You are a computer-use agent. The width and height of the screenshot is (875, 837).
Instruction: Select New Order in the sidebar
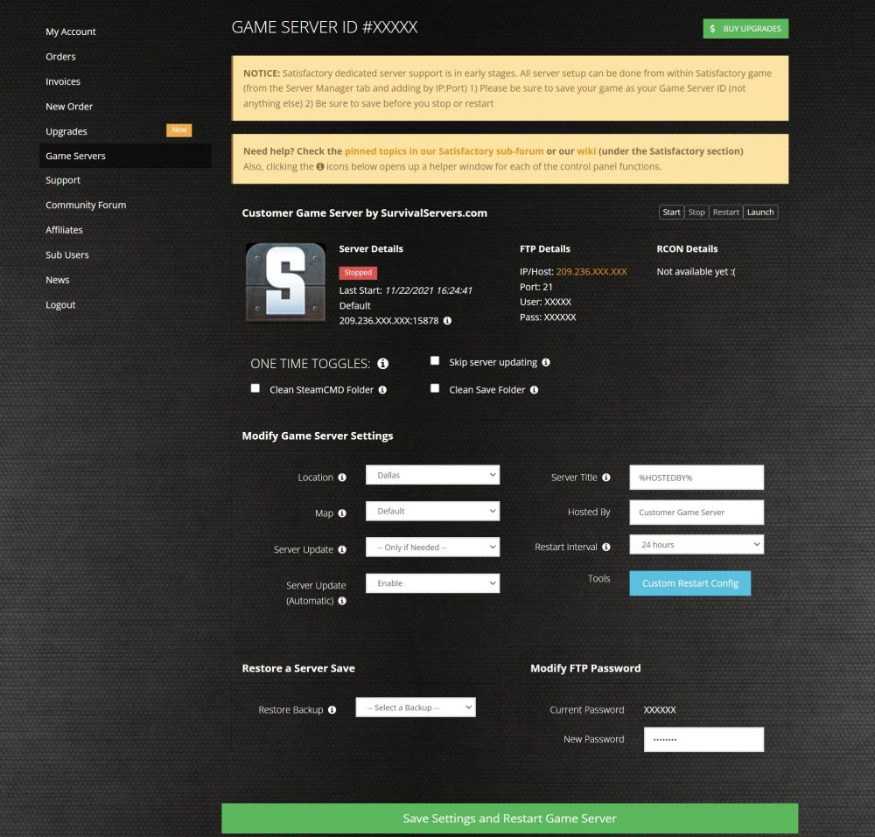pyautogui.click(x=68, y=107)
